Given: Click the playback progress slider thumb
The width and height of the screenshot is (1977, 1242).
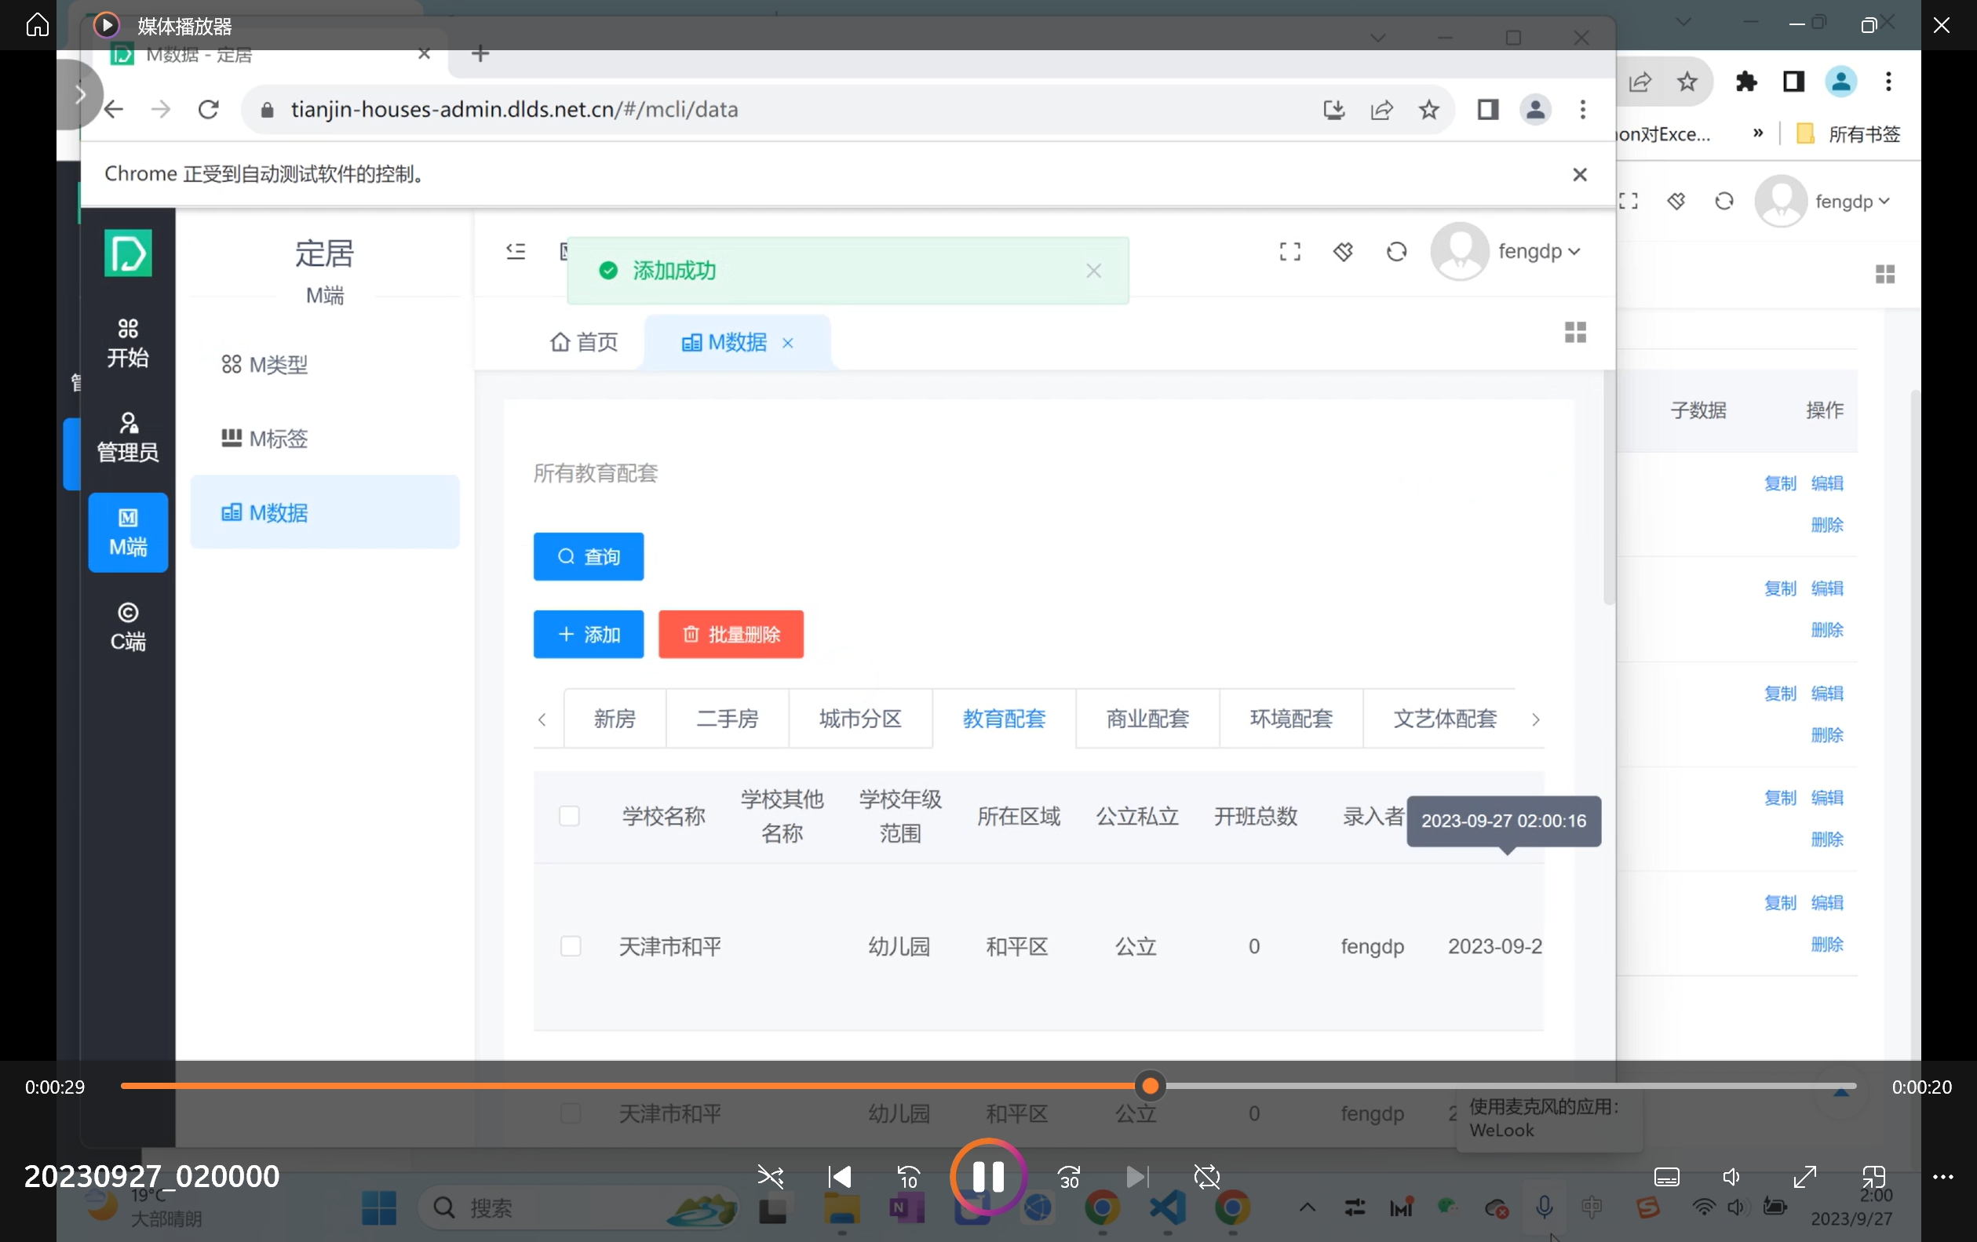Looking at the screenshot, I should 1151,1086.
